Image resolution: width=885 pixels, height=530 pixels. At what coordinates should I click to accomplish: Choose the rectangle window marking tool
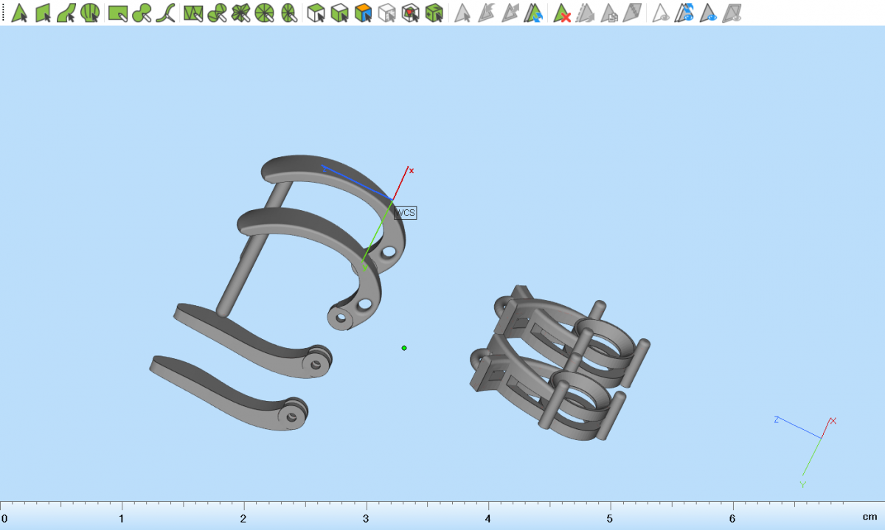point(117,13)
